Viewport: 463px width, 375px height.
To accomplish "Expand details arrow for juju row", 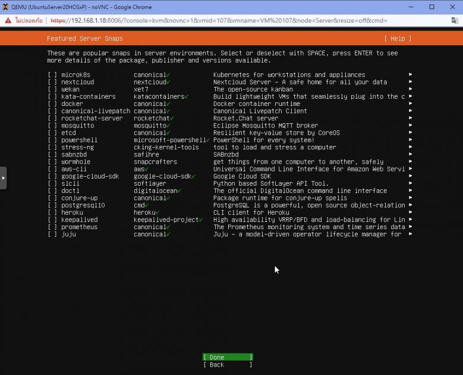I will (x=410, y=234).
